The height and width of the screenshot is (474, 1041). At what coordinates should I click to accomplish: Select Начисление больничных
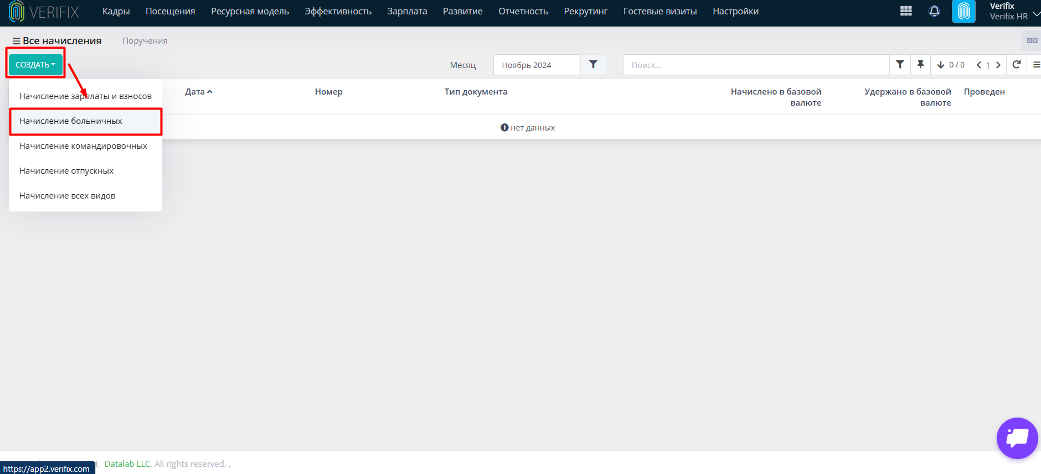click(x=85, y=121)
